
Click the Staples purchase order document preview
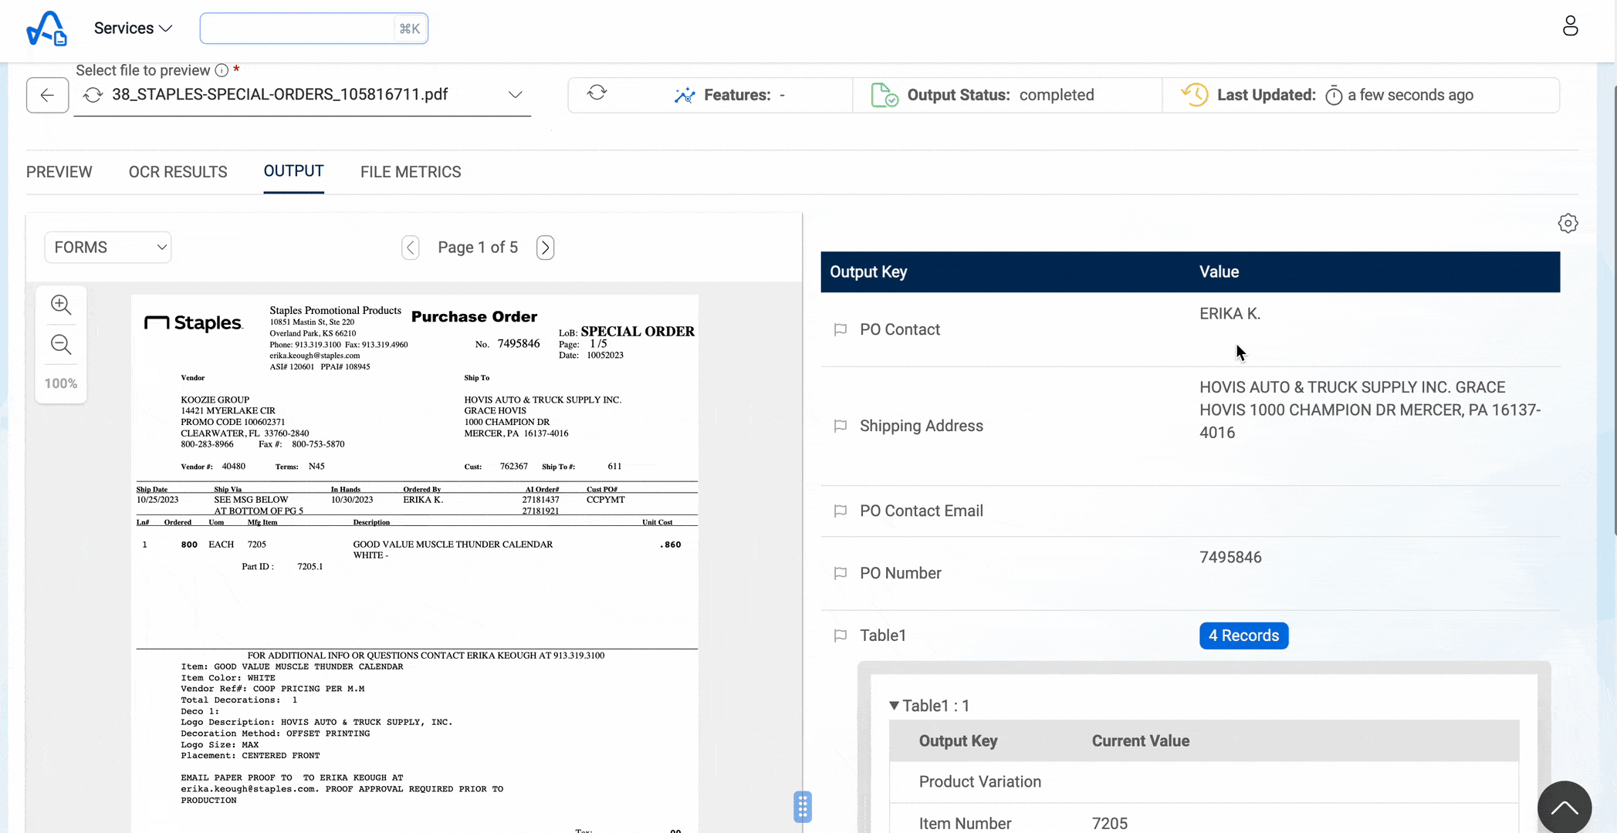(x=414, y=563)
